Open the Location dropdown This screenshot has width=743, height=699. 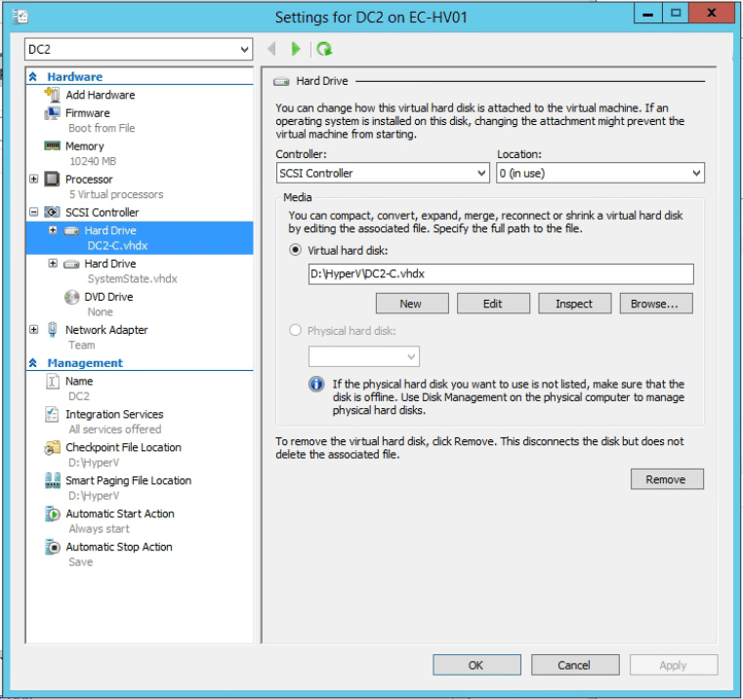pos(599,173)
